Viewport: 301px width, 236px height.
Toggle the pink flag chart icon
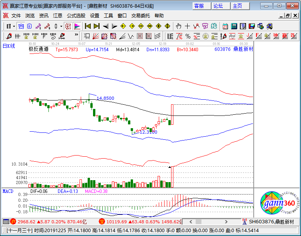pyautogui.click(x=77, y=26)
